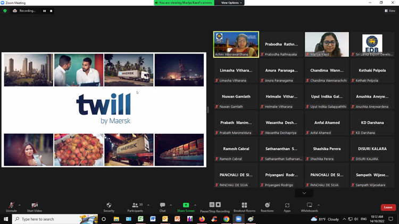This screenshot has height=224, width=399.
Task: Expand Share Screen options arrow
Action: tap(195, 205)
